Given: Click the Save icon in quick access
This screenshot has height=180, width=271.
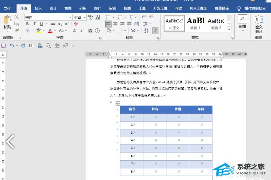Looking at the screenshot, I should click(x=3, y=45).
